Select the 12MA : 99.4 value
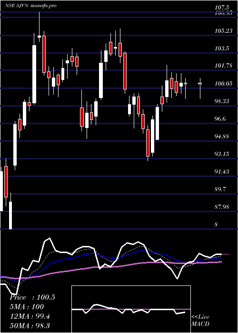238x333 pixels. [30, 316]
